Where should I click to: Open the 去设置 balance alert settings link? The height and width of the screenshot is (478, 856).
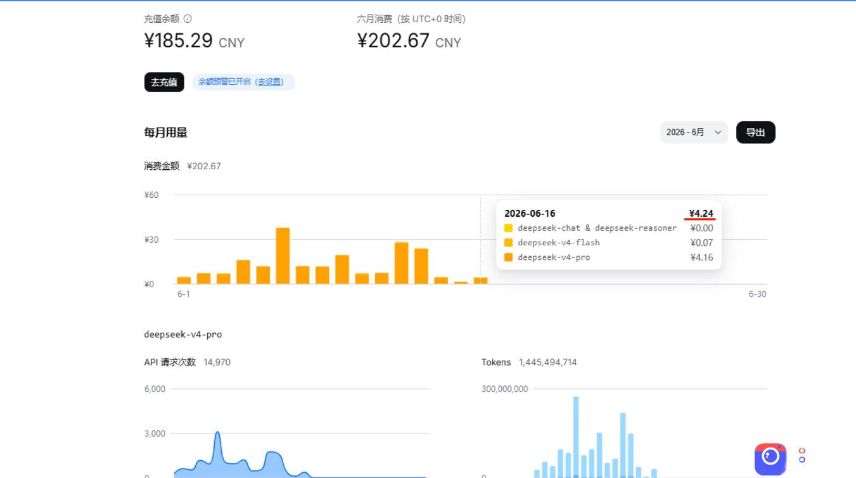269,82
